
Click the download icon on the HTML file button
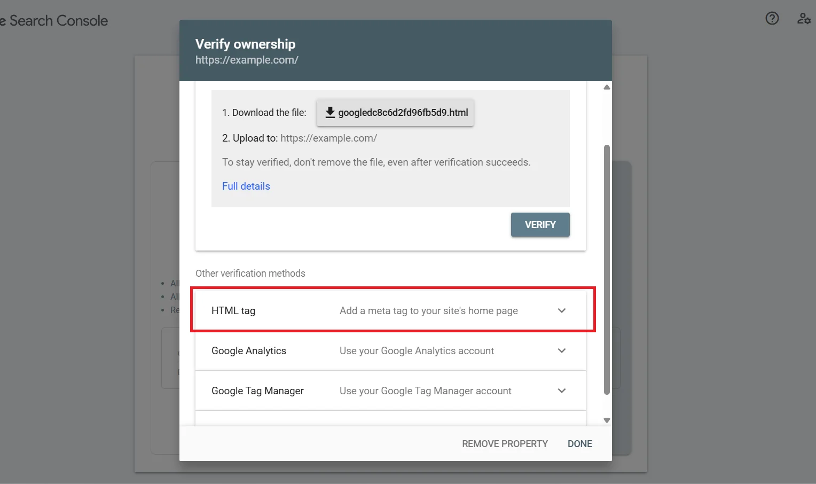(329, 113)
